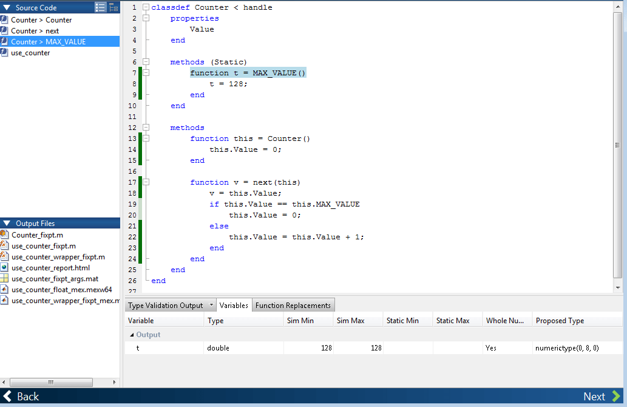Click the function icon beside Counter > next

[x=4, y=31]
